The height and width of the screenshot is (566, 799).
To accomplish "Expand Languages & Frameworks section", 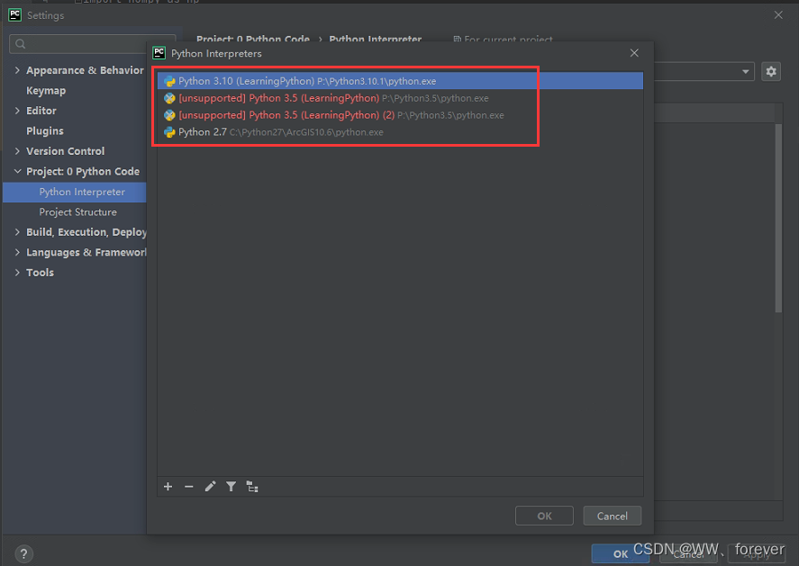I will [17, 253].
